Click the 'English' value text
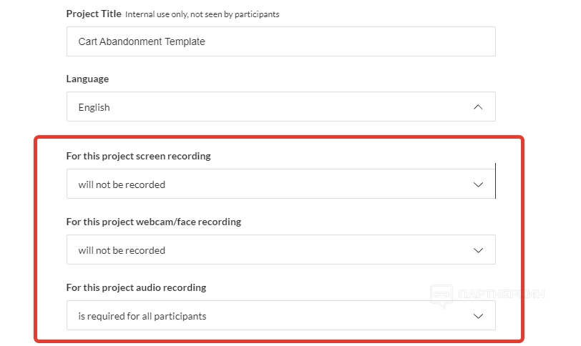The width and height of the screenshot is (581, 346). click(x=94, y=107)
